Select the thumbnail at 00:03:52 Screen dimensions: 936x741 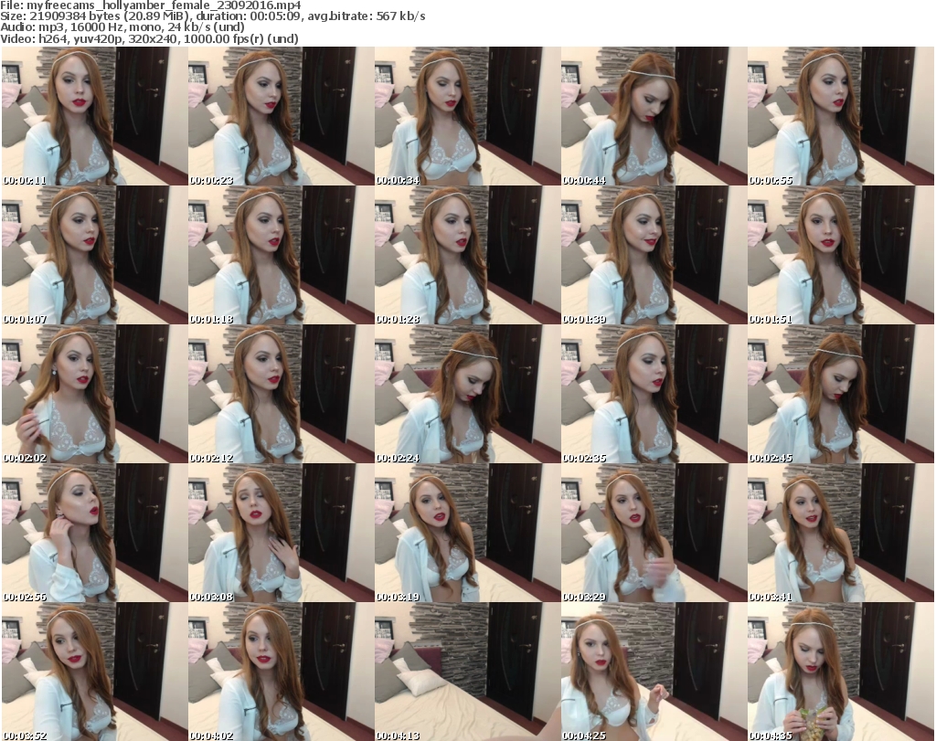click(94, 672)
